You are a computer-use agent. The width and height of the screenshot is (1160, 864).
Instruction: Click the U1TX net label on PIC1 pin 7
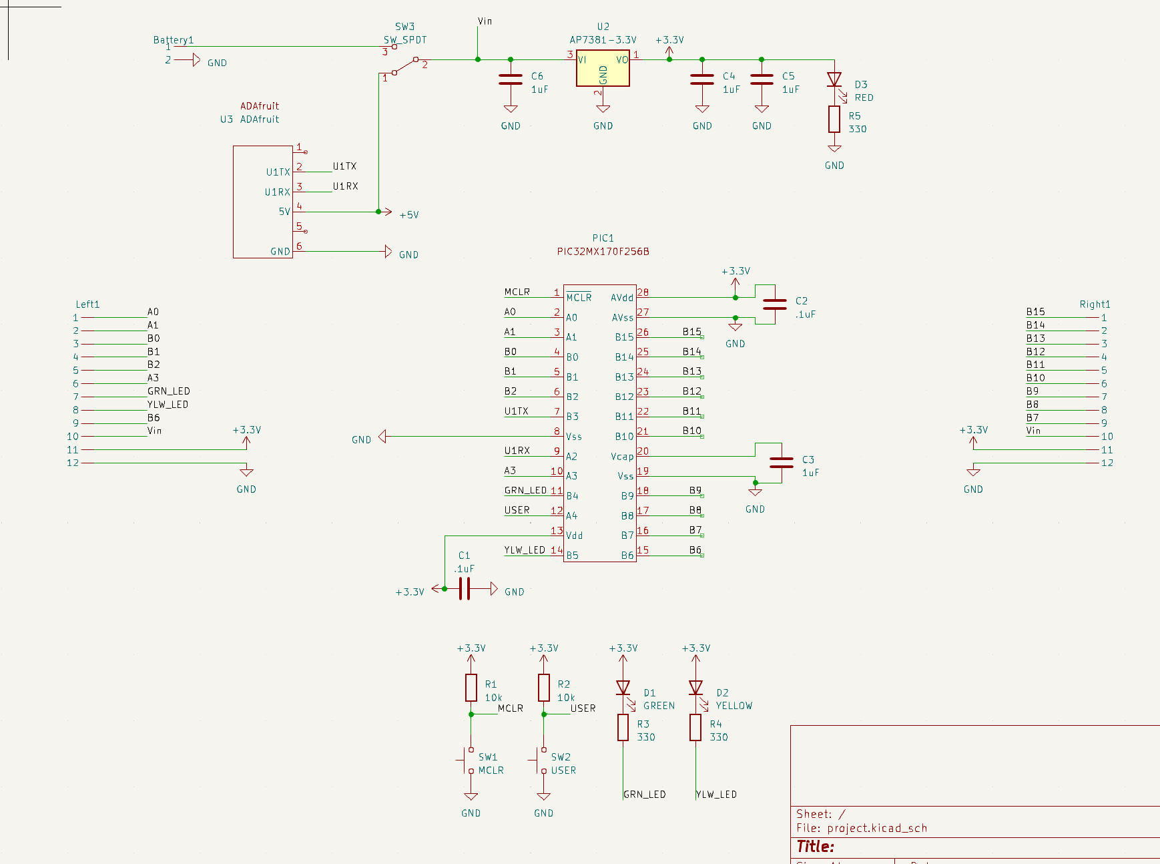tap(517, 411)
